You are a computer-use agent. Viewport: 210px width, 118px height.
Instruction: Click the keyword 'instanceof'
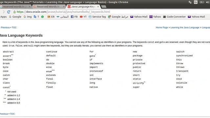tap(96, 71)
